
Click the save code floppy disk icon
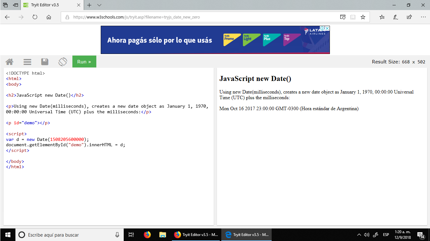click(45, 62)
